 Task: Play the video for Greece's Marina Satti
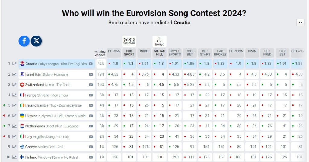[x=91, y=147]
